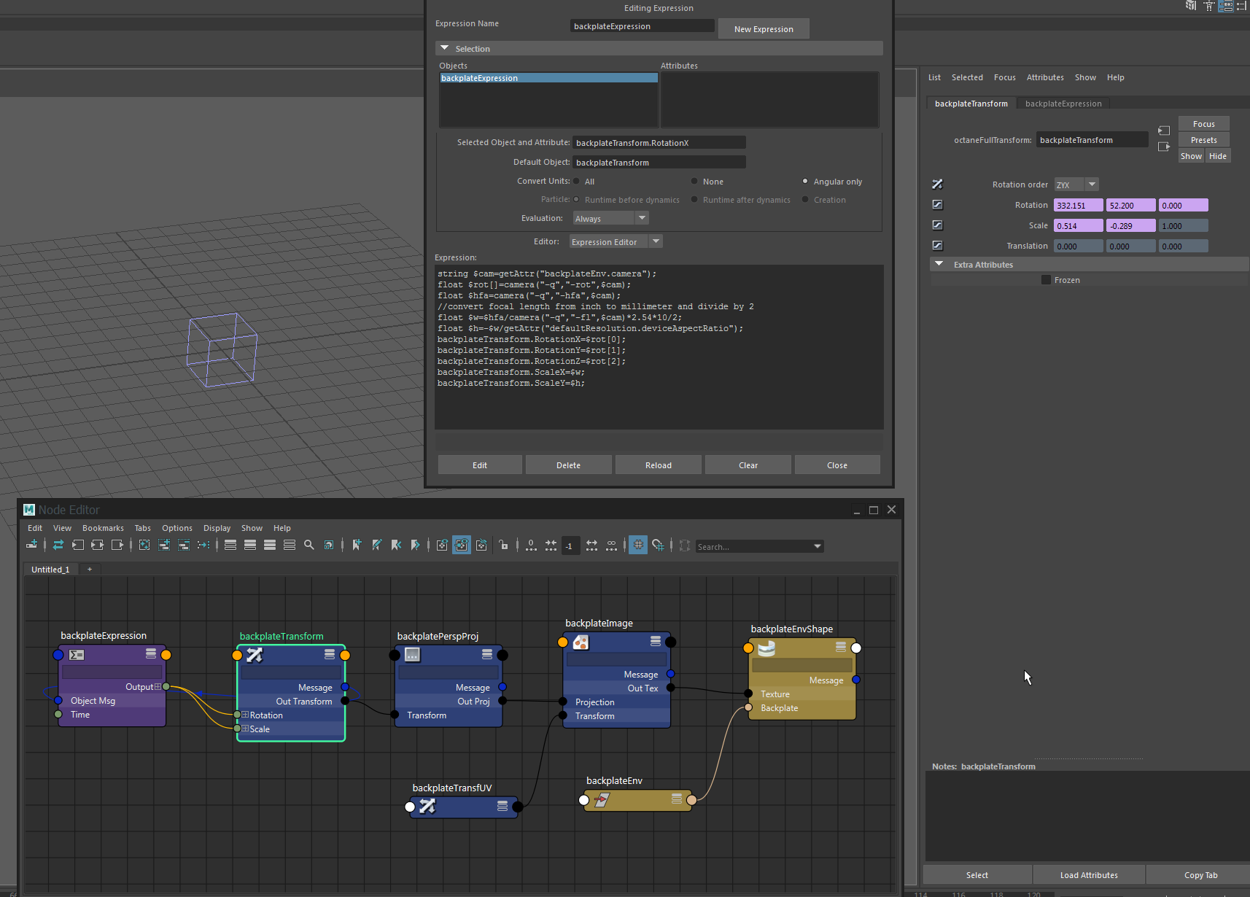
Task: Go to previous bookmark in Node Editor
Action: pos(396,545)
